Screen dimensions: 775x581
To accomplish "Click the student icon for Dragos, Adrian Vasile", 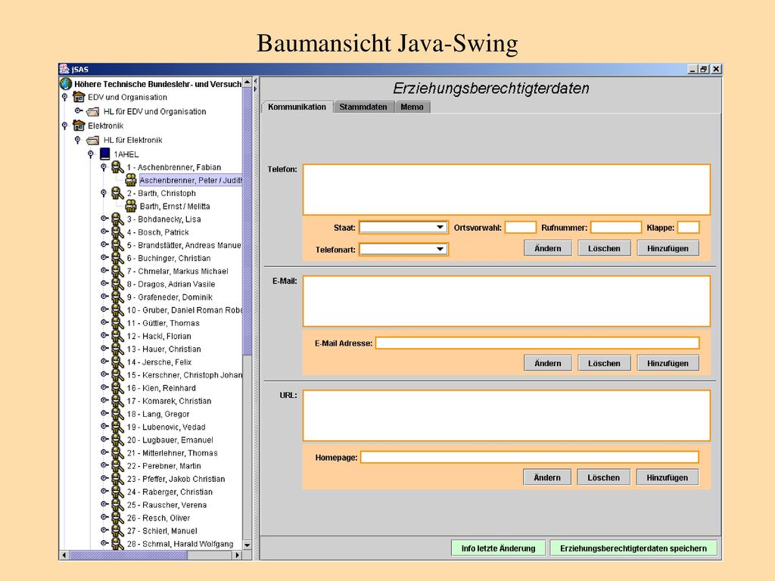I will (x=117, y=284).
